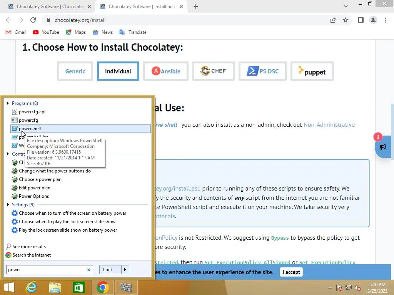This screenshot has width=394, height=295.
Task: Click the muted volume tray icon
Action: [358, 288]
